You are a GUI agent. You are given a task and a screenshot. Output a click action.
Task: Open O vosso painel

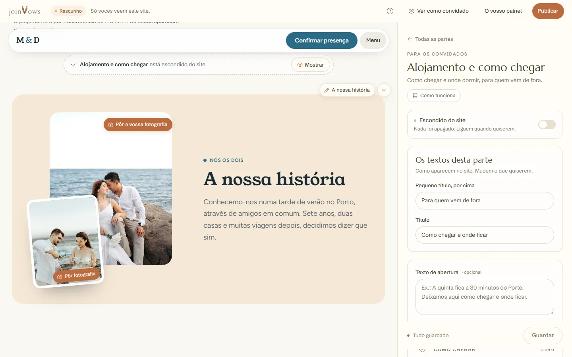coord(503,11)
